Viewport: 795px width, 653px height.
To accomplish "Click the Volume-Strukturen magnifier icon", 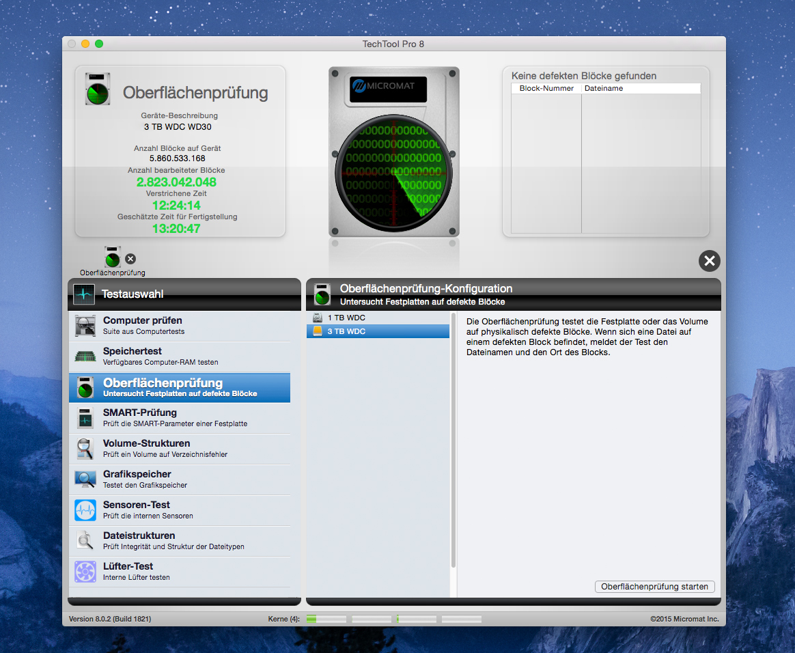I will point(85,449).
